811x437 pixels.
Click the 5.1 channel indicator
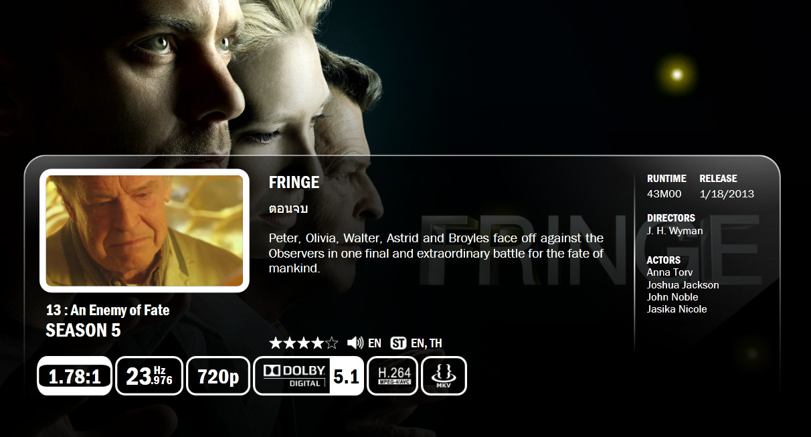[347, 376]
